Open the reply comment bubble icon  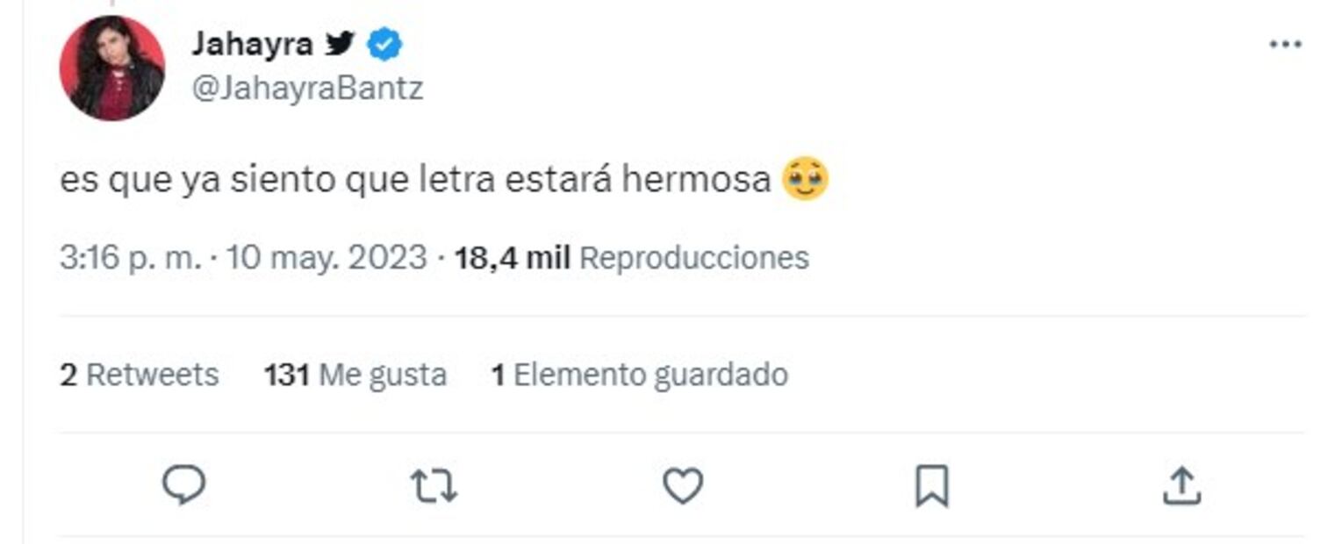coord(185,485)
